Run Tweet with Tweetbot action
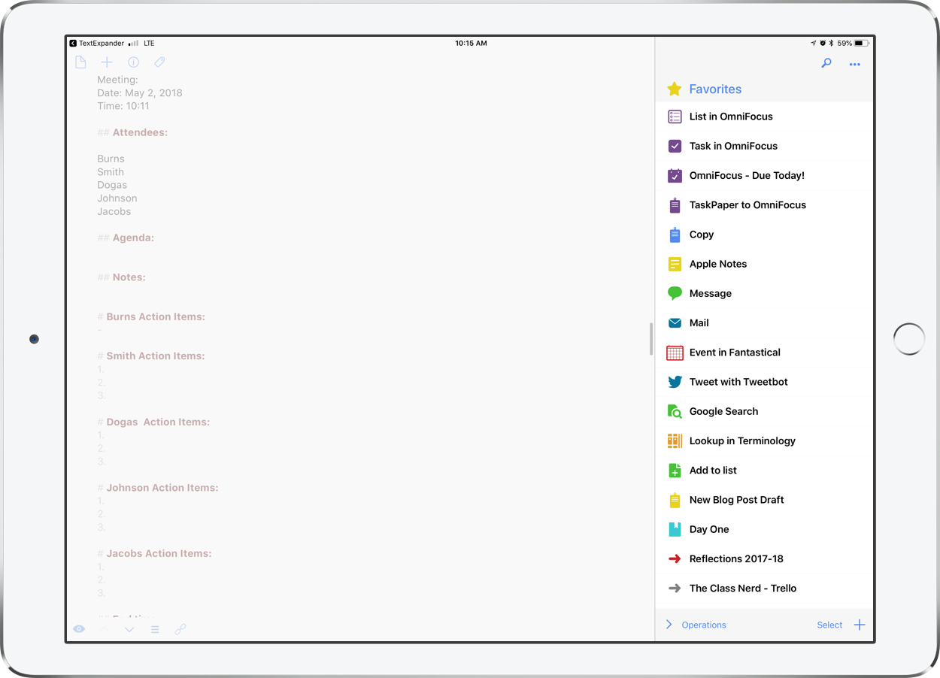Screen dimensions: 940x678 click(x=764, y=382)
